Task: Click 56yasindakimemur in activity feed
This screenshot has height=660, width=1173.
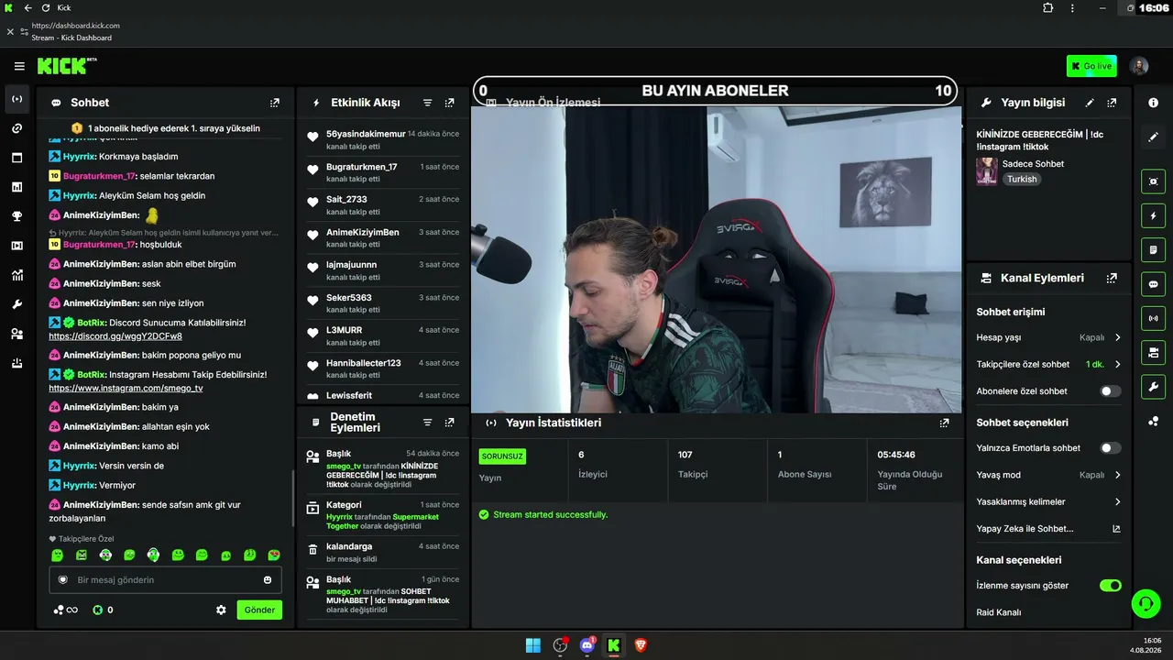Action: pyautogui.click(x=366, y=134)
